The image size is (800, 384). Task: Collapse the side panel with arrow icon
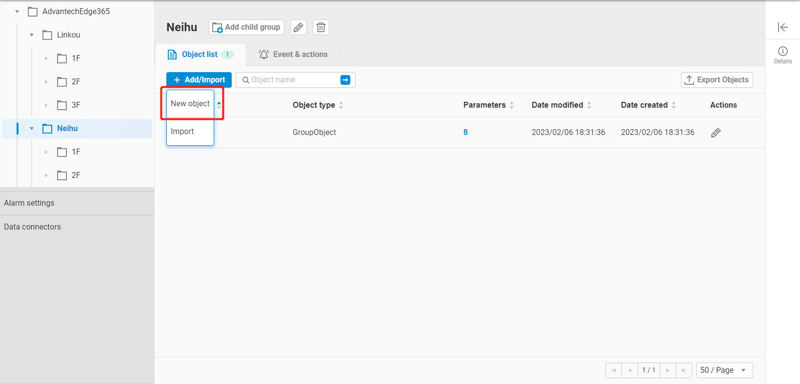(x=782, y=27)
